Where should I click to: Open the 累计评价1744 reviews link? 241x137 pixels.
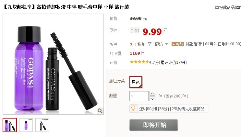(173, 63)
